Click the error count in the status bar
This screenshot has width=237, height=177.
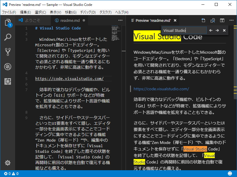(7, 174)
